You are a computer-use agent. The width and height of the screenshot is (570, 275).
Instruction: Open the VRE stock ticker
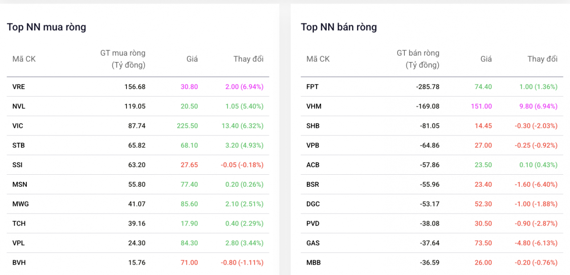(19, 87)
